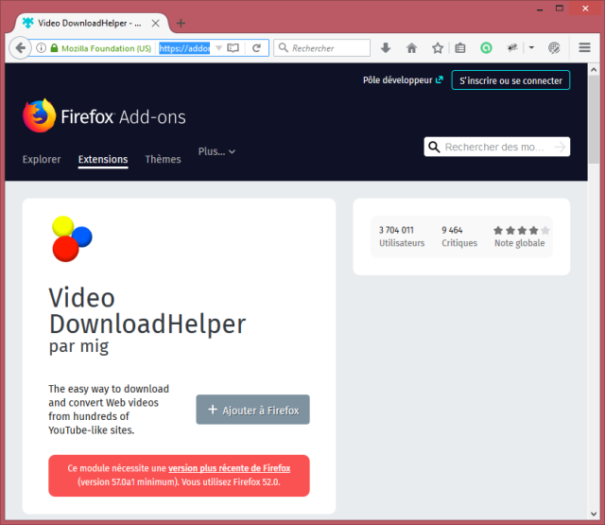Click the 3 704 011 Utilisateurs text
Image resolution: width=605 pixels, height=525 pixels.
pyautogui.click(x=402, y=236)
